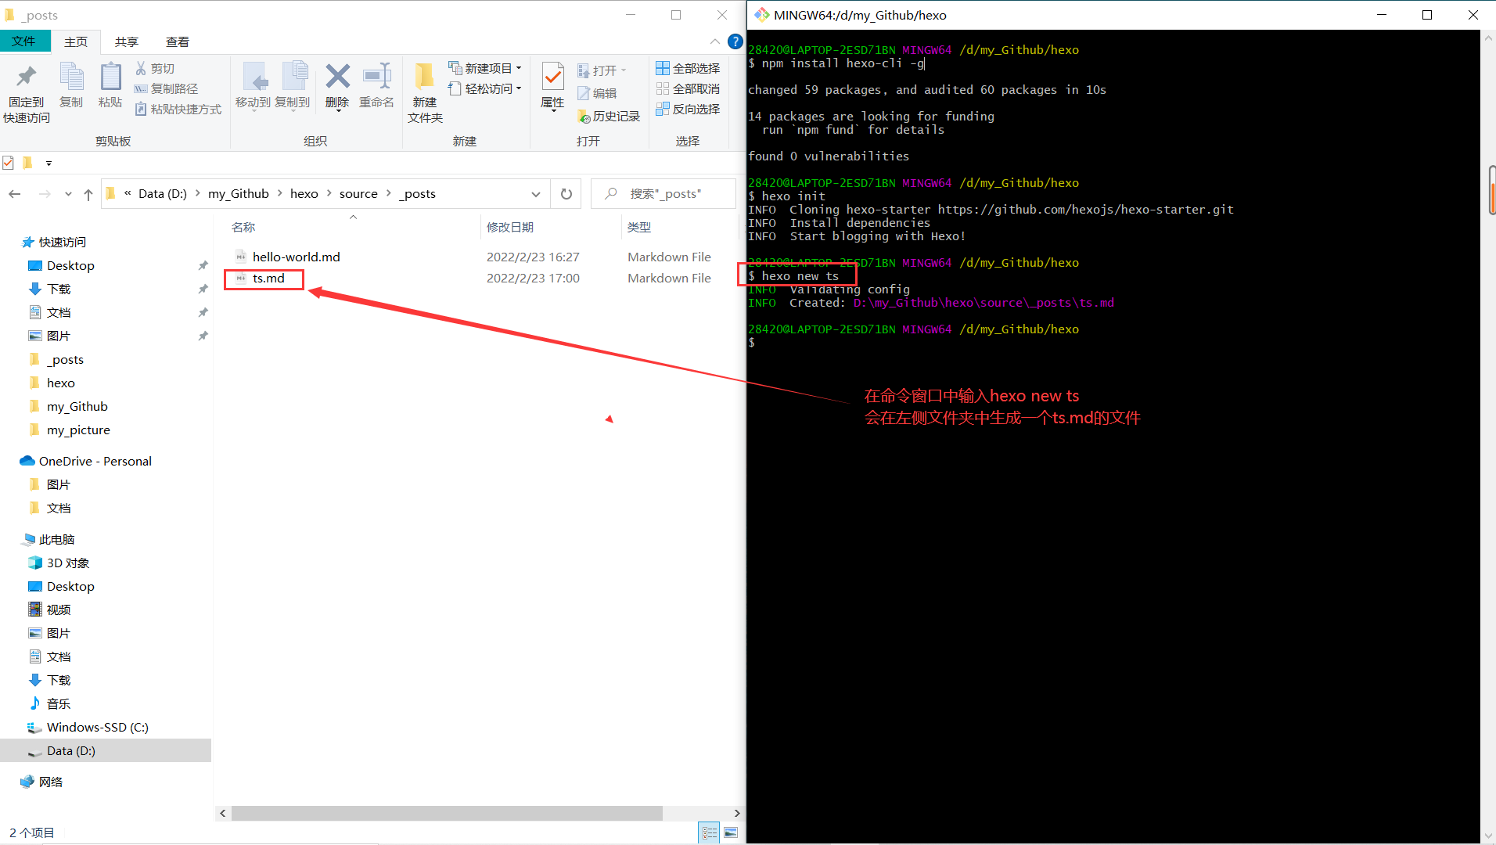
Task: Switch to the View (查看) tab
Action: (x=178, y=41)
